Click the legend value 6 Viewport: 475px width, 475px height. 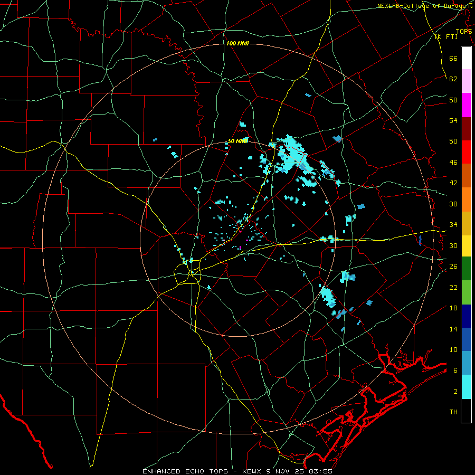pyautogui.click(x=455, y=370)
